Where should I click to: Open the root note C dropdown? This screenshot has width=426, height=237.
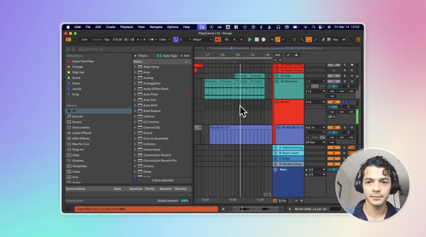[185, 39]
